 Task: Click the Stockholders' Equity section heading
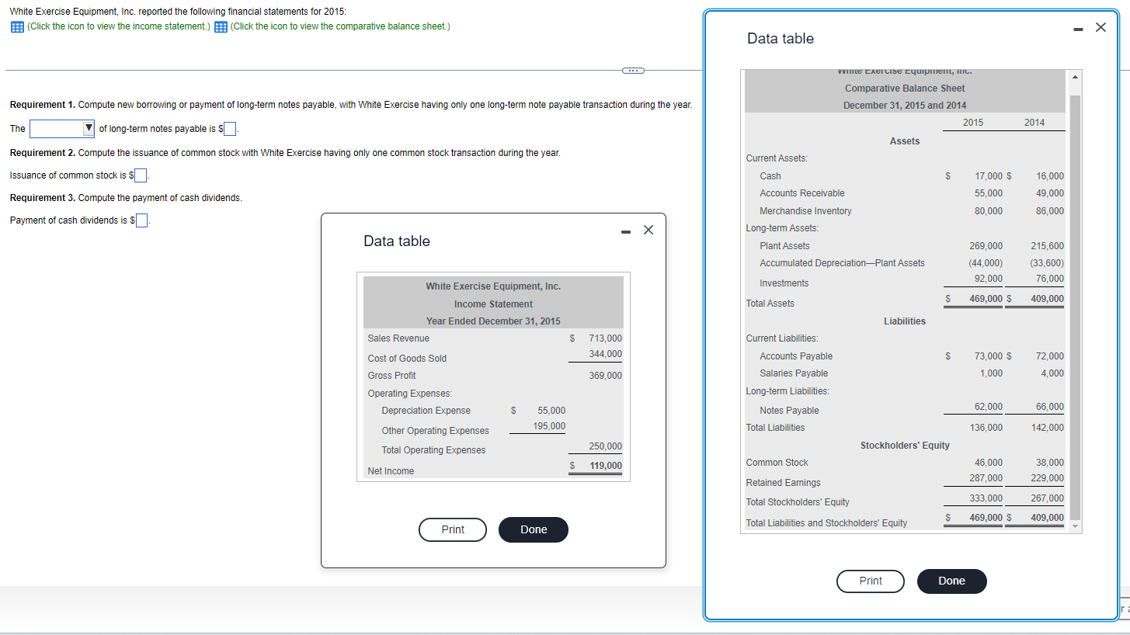click(x=905, y=446)
